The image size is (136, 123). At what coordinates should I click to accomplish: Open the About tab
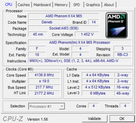pyautogui.click(x=109, y=5)
